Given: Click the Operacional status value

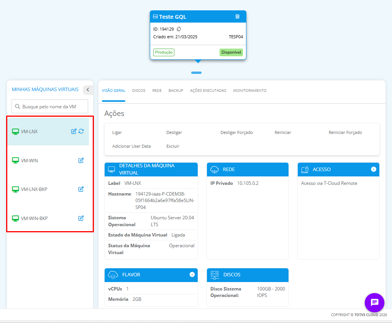Looking at the screenshot, I should point(182,246).
